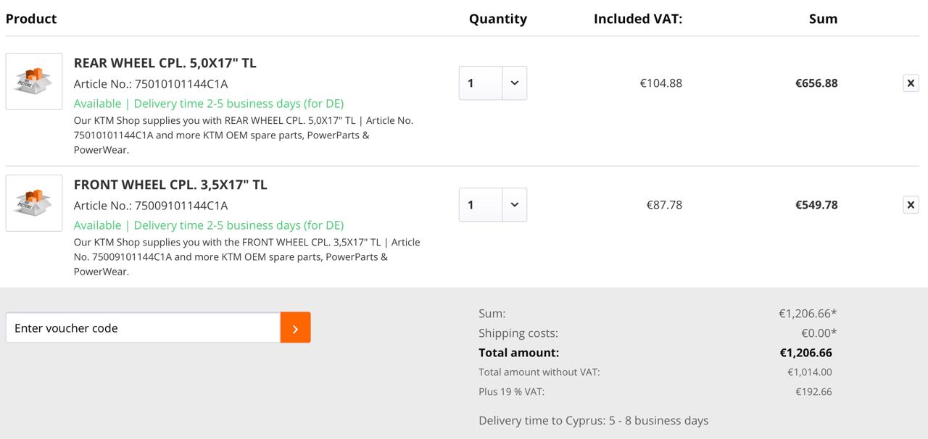The image size is (928, 439).
Task: Click Article No. 75009101144C1A text
Action: (151, 205)
